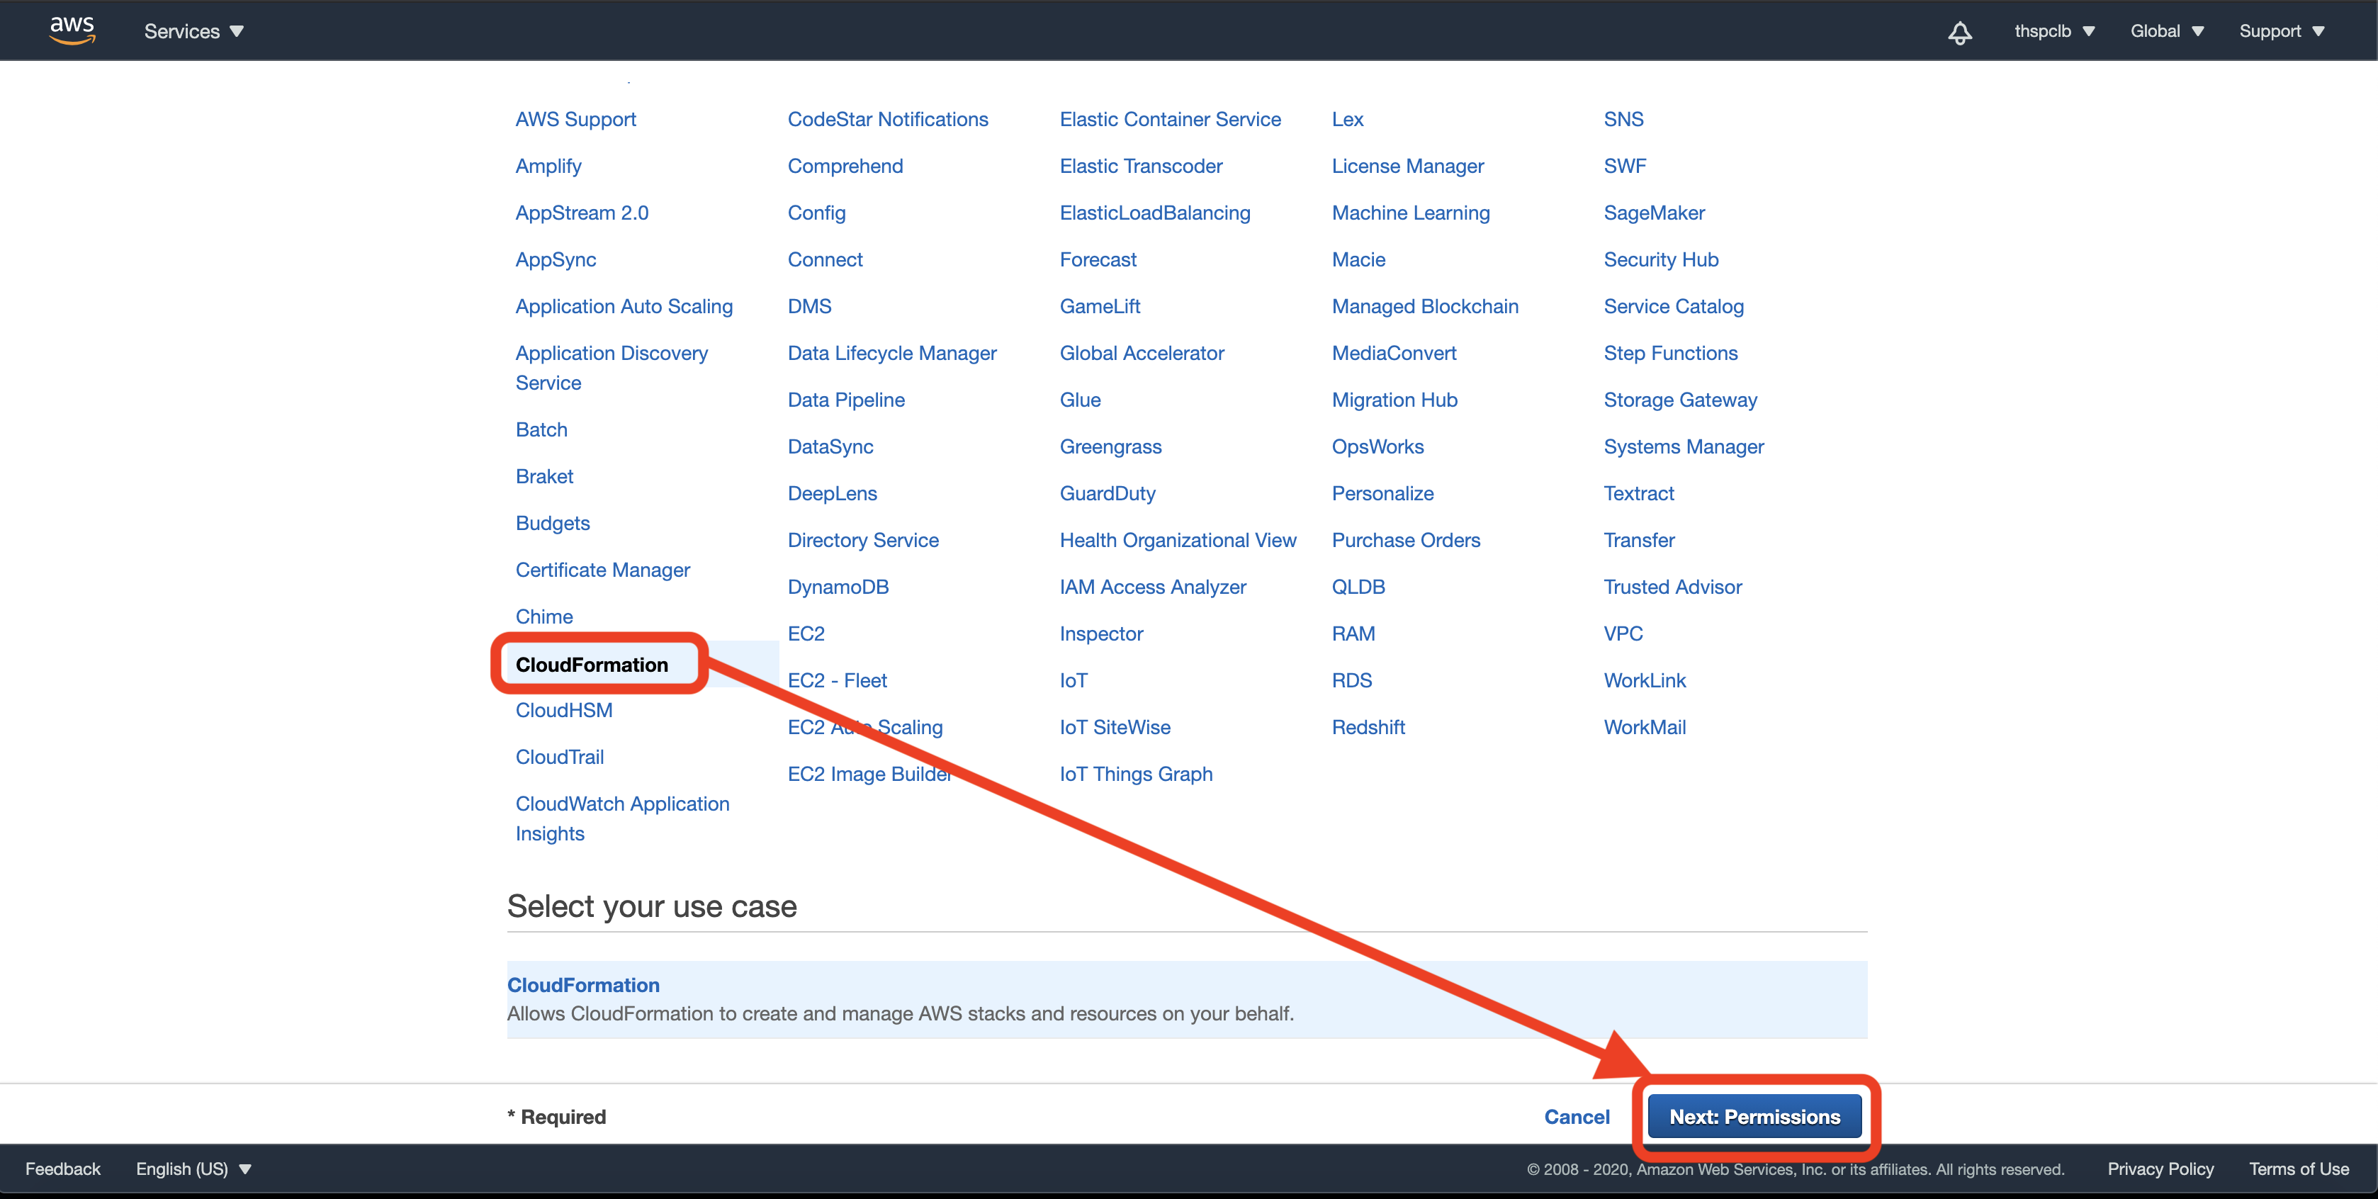2378x1199 pixels.
Task: Pick the Braket service
Action: tap(545, 476)
